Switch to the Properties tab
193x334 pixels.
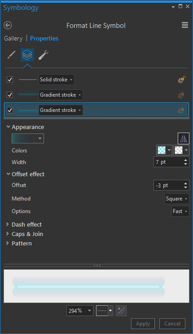point(44,38)
